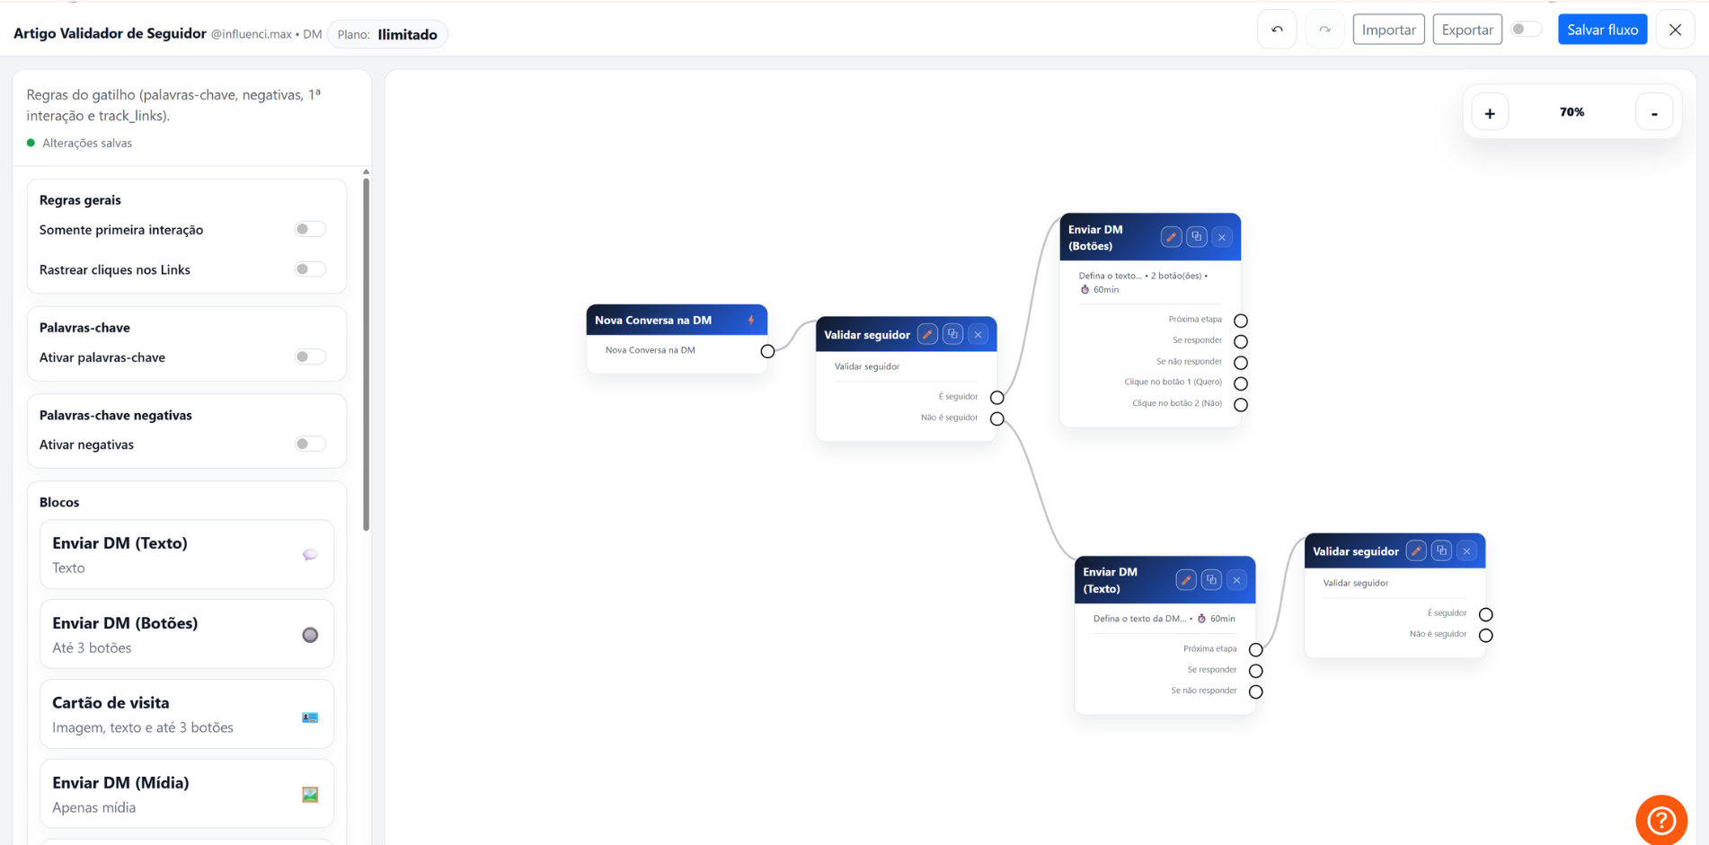Open the orange help question icon
The image size is (1709, 845).
point(1661,820)
